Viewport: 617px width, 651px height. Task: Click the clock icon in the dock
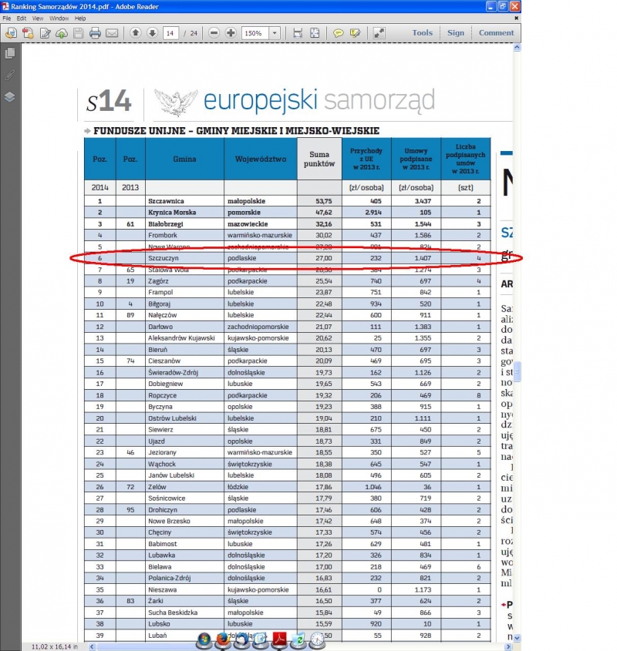click(x=317, y=639)
